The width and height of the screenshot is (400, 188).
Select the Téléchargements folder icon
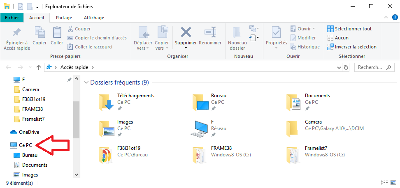tap(106, 102)
